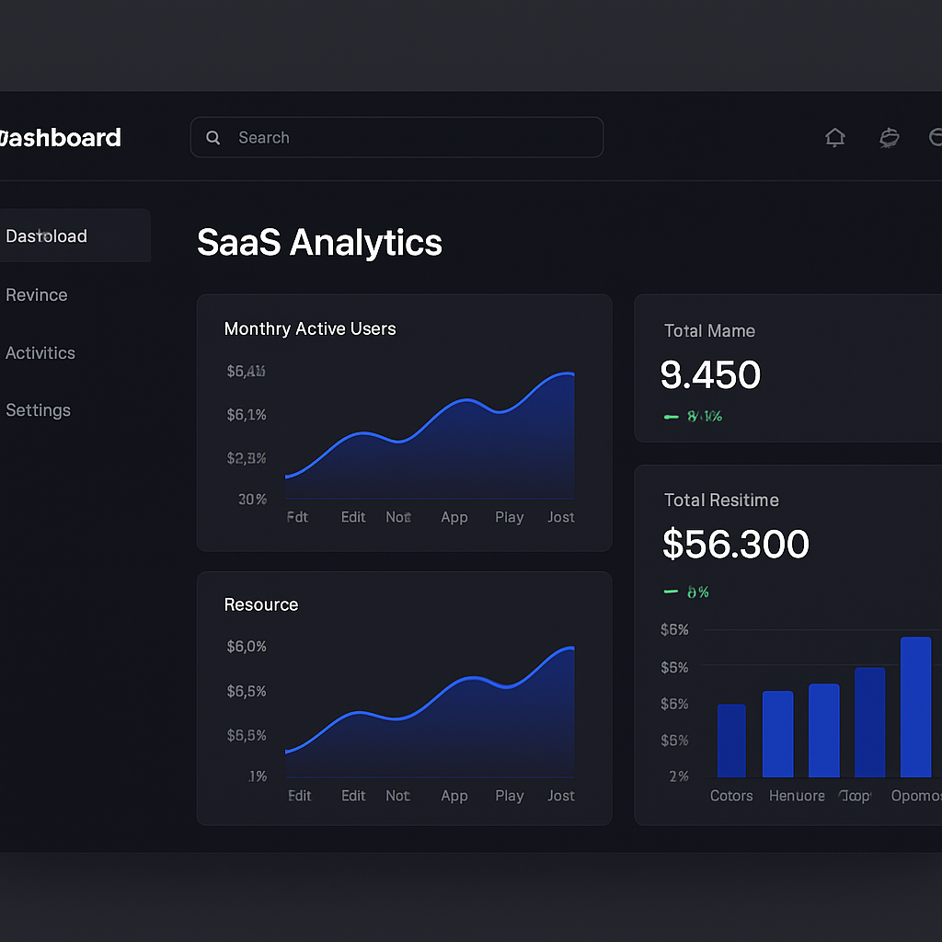Screen dimensions: 942x942
Task: Click the green trend under 9.450
Action: point(693,417)
